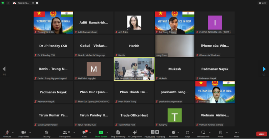269x139 pixels.
Task: Expand the arrow next to Stop Video
Action: (x=30, y=132)
